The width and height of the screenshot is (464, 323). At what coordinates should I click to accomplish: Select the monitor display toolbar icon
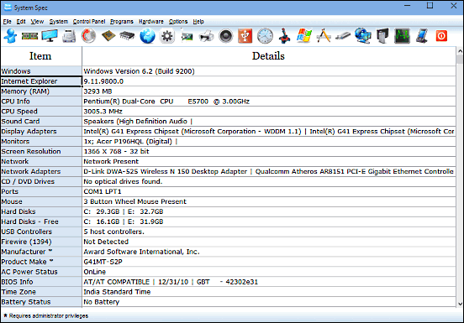click(x=50, y=36)
